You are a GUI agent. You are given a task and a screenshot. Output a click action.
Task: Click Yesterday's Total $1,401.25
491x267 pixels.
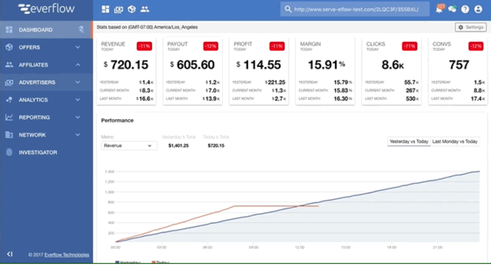point(178,146)
